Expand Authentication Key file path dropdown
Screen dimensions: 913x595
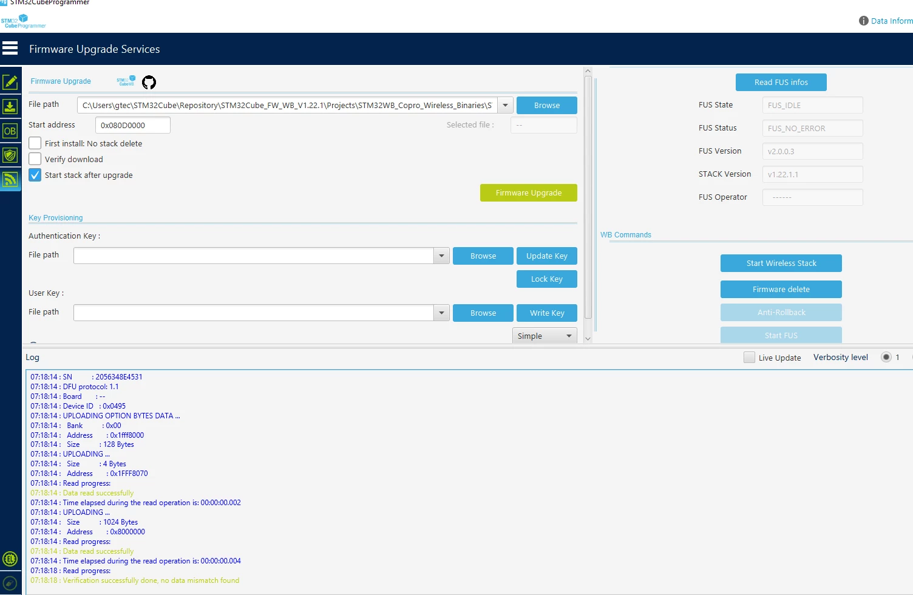441,256
